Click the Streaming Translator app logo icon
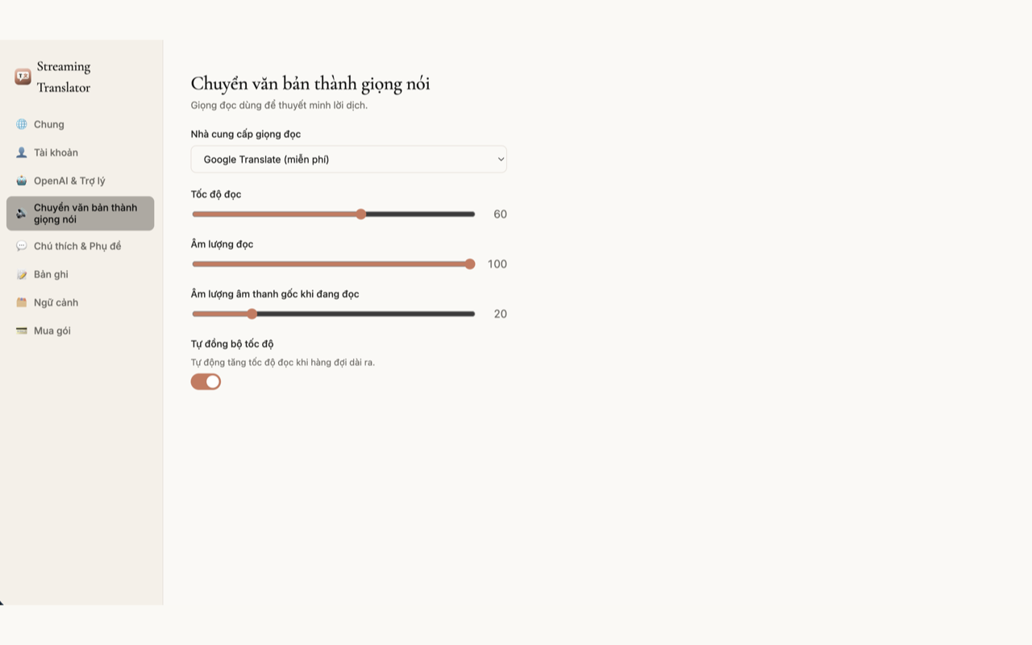Screen dimensions: 1032x645 pyautogui.click(x=23, y=77)
